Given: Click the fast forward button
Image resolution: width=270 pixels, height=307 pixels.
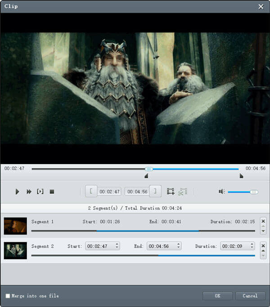Looking at the screenshot, I should (x=29, y=191).
